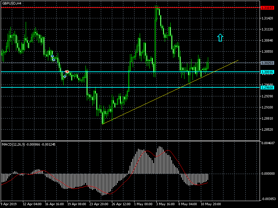The width and height of the screenshot is (278, 208).
Task: Click the 1 May 00:00 date label
Action: click(x=143, y=204)
